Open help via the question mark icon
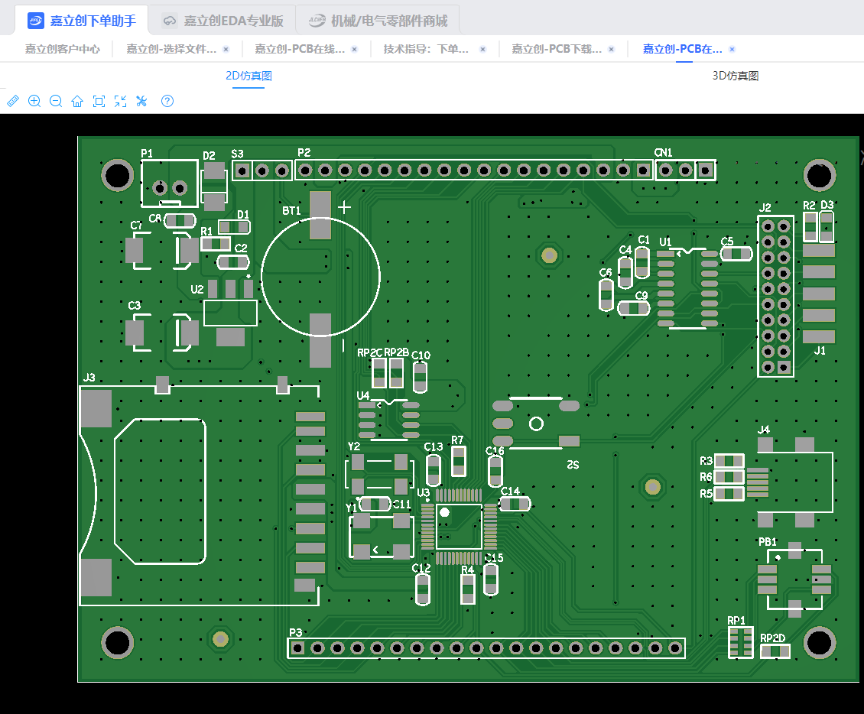 [x=167, y=101]
